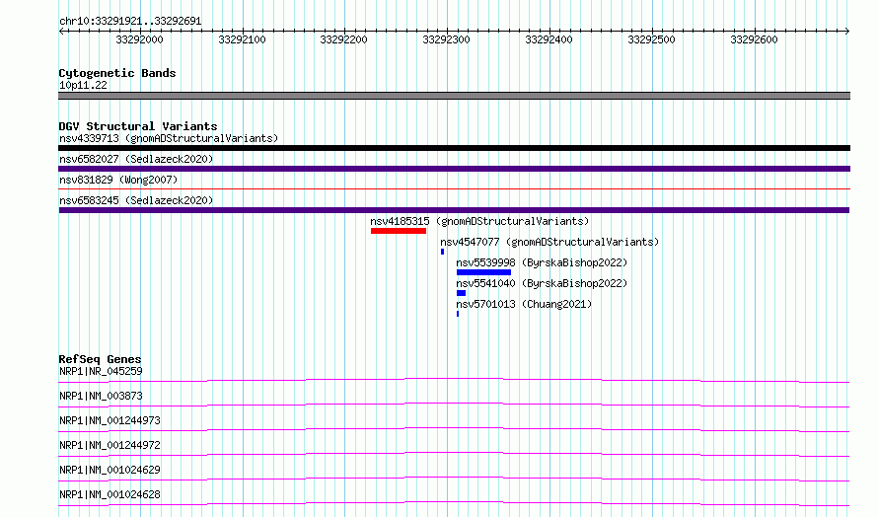This screenshot has width=878, height=517.
Task: Open the DGV Structural Variants track heading
Action: pyautogui.click(x=138, y=126)
